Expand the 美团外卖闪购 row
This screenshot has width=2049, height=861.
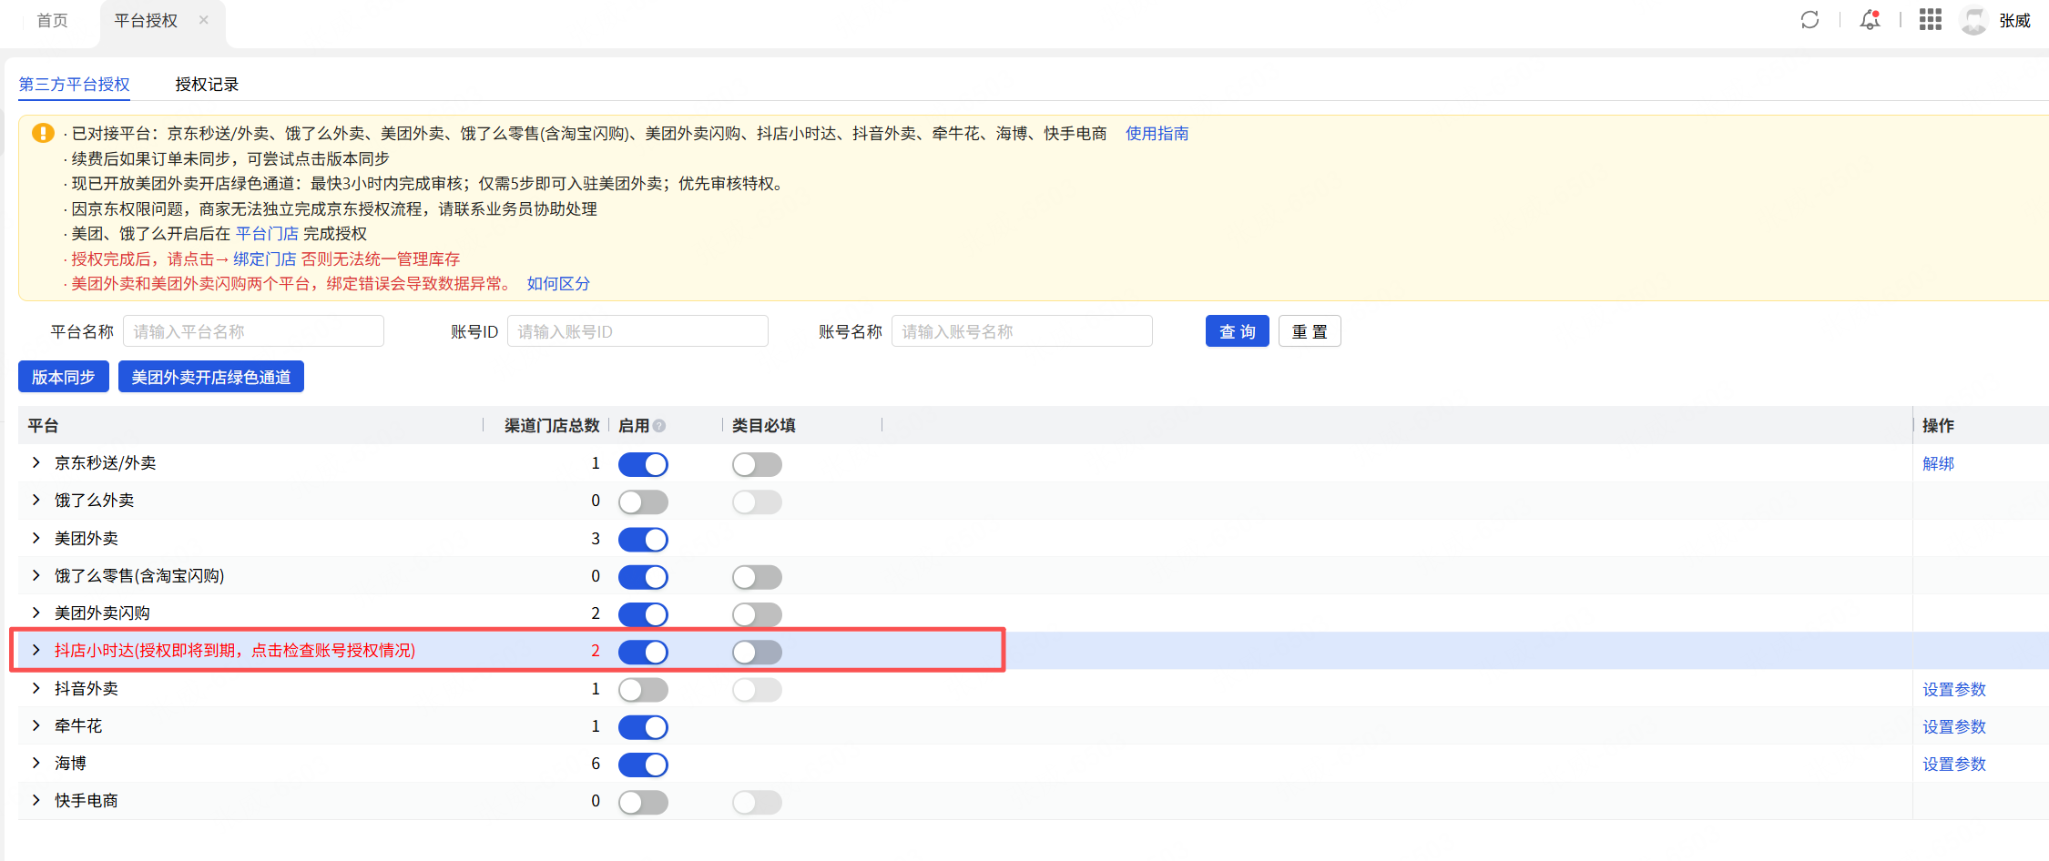pyautogui.click(x=36, y=613)
